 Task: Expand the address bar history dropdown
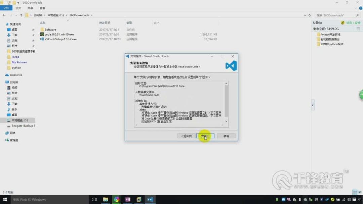305,15
